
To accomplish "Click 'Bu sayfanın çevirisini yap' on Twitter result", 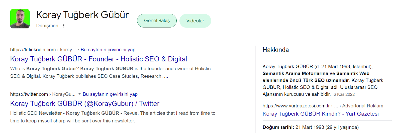I will click(x=110, y=94).
